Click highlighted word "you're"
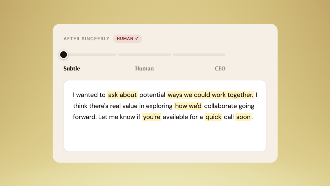Image resolution: width=330 pixels, height=186 pixels. click(152, 117)
